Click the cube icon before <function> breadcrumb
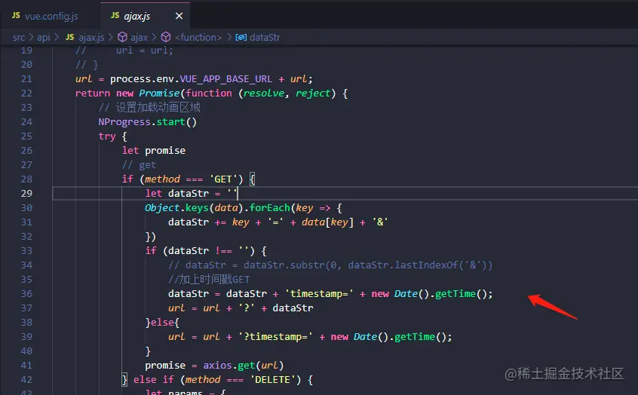The width and height of the screenshot is (638, 395). pyautogui.click(x=166, y=37)
